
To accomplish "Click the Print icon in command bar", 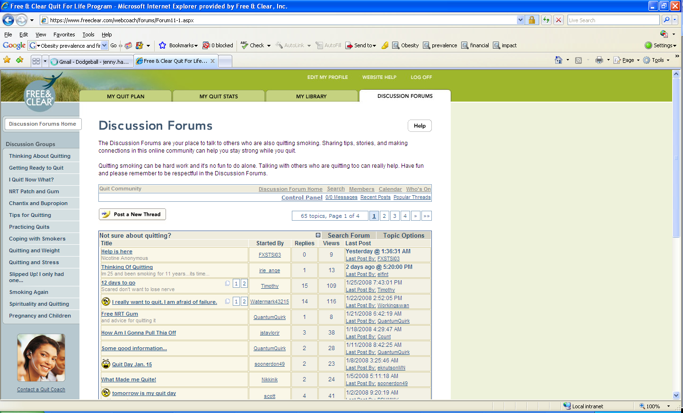I will tap(599, 60).
